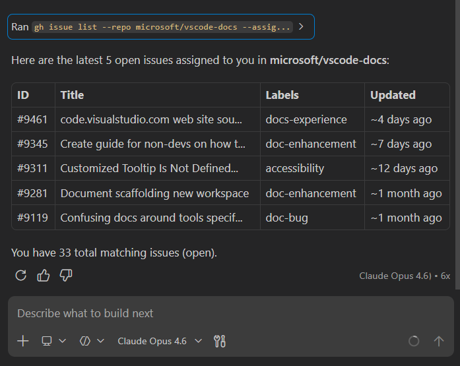Click the Claude Opus 4.6 • 6x response label
The width and height of the screenshot is (460, 366).
(405, 276)
